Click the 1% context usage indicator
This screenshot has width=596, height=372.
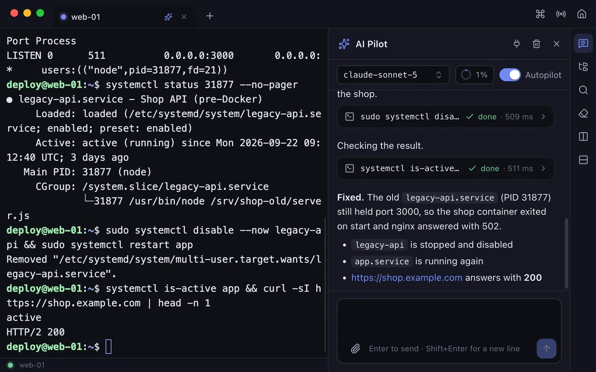[x=475, y=75]
